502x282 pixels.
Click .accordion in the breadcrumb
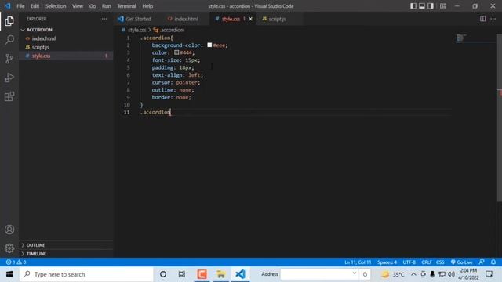(172, 30)
